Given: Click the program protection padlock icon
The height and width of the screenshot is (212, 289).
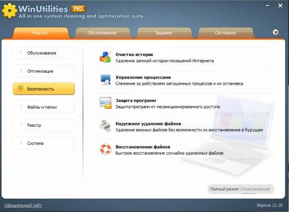Looking at the screenshot, I should coord(105,103).
